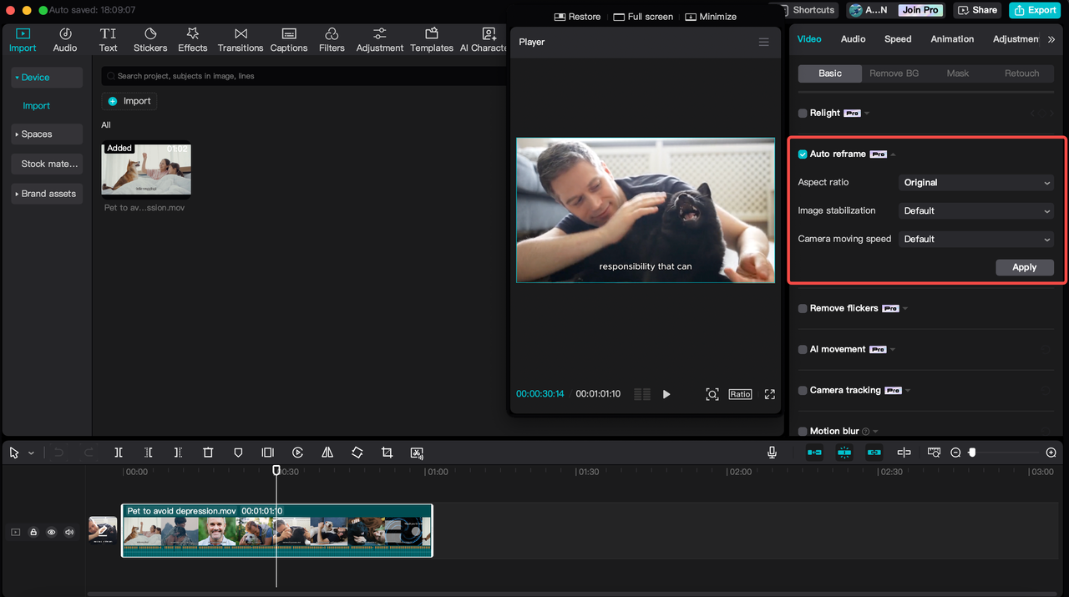Click the microphone record voiceover icon
Viewport: 1069px width, 597px height.
773,453
